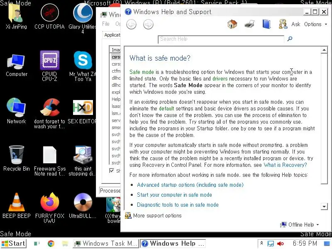The image size is (332, 249).
Task: Select the lsass process row in Task Manager
Action: click(115, 106)
